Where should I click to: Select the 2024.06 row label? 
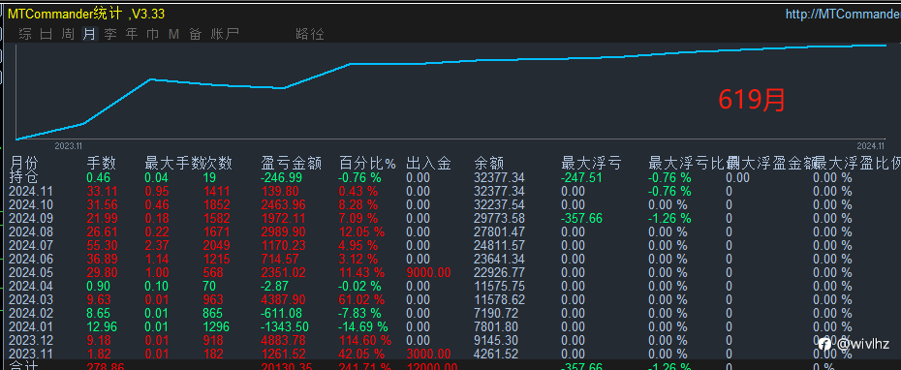click(31, 260)
